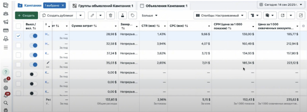The image size is (307, 112).
Task: Open the breakdown icon dropdown
Action: click(x=255, y=15)
